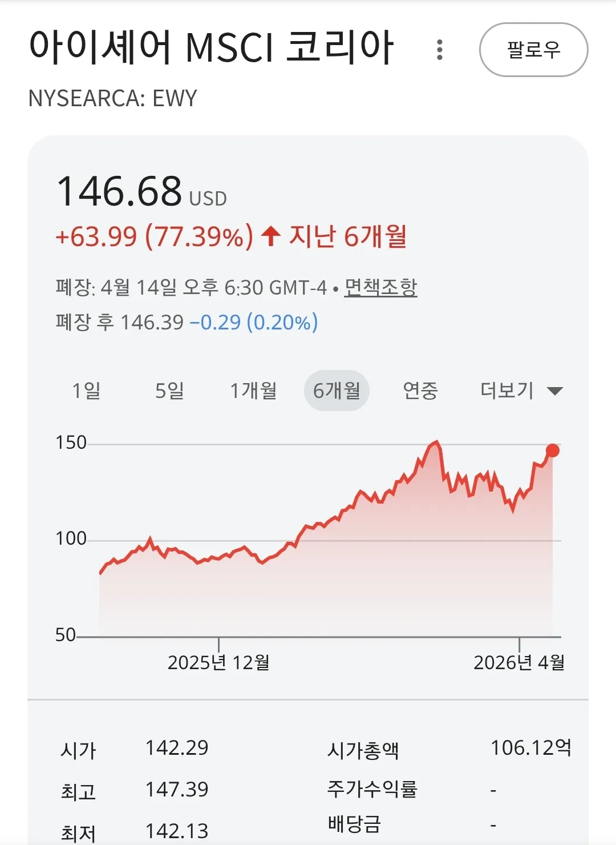
Task: Click the 146.68 USD current price
Action: point(120,191)
